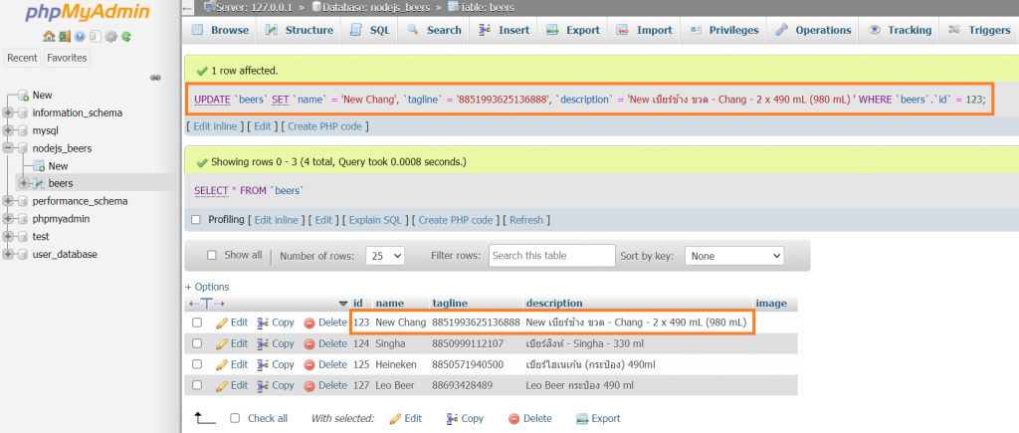Image resolution: width=1019 pixels, height=433 pixels.
Task: Click the log out door icon
Action: (x=64, y=37)
